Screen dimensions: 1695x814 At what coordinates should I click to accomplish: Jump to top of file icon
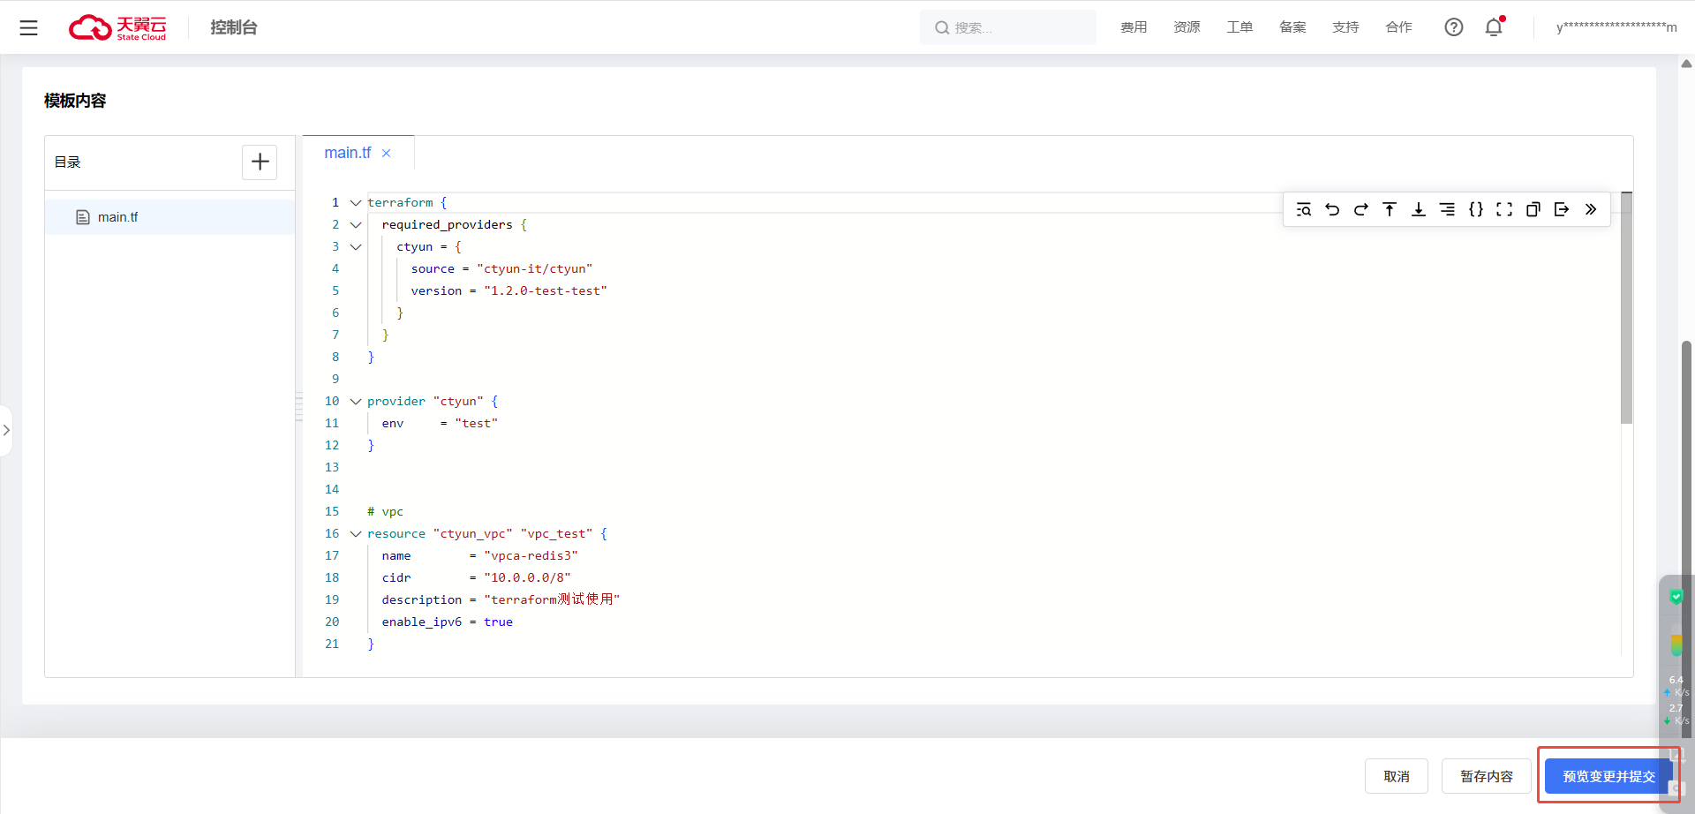point(1390,209)
